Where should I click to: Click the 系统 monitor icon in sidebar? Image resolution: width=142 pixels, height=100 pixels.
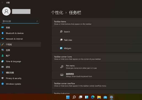[2, 27]
